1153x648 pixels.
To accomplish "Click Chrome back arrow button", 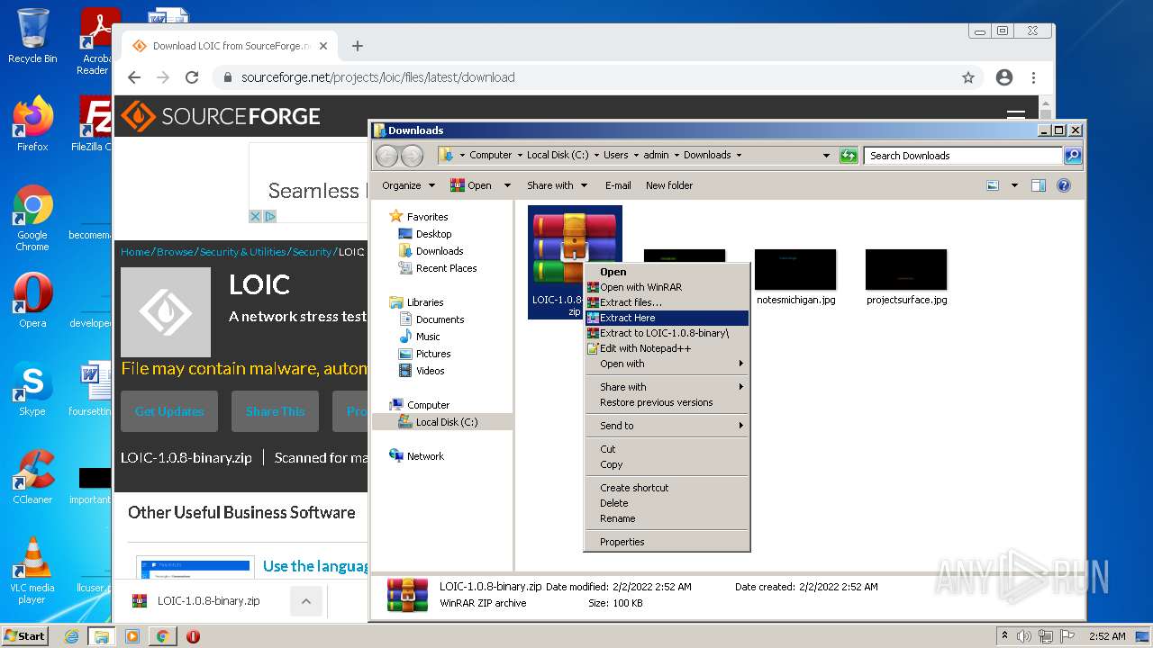I will tap(134, 77).
